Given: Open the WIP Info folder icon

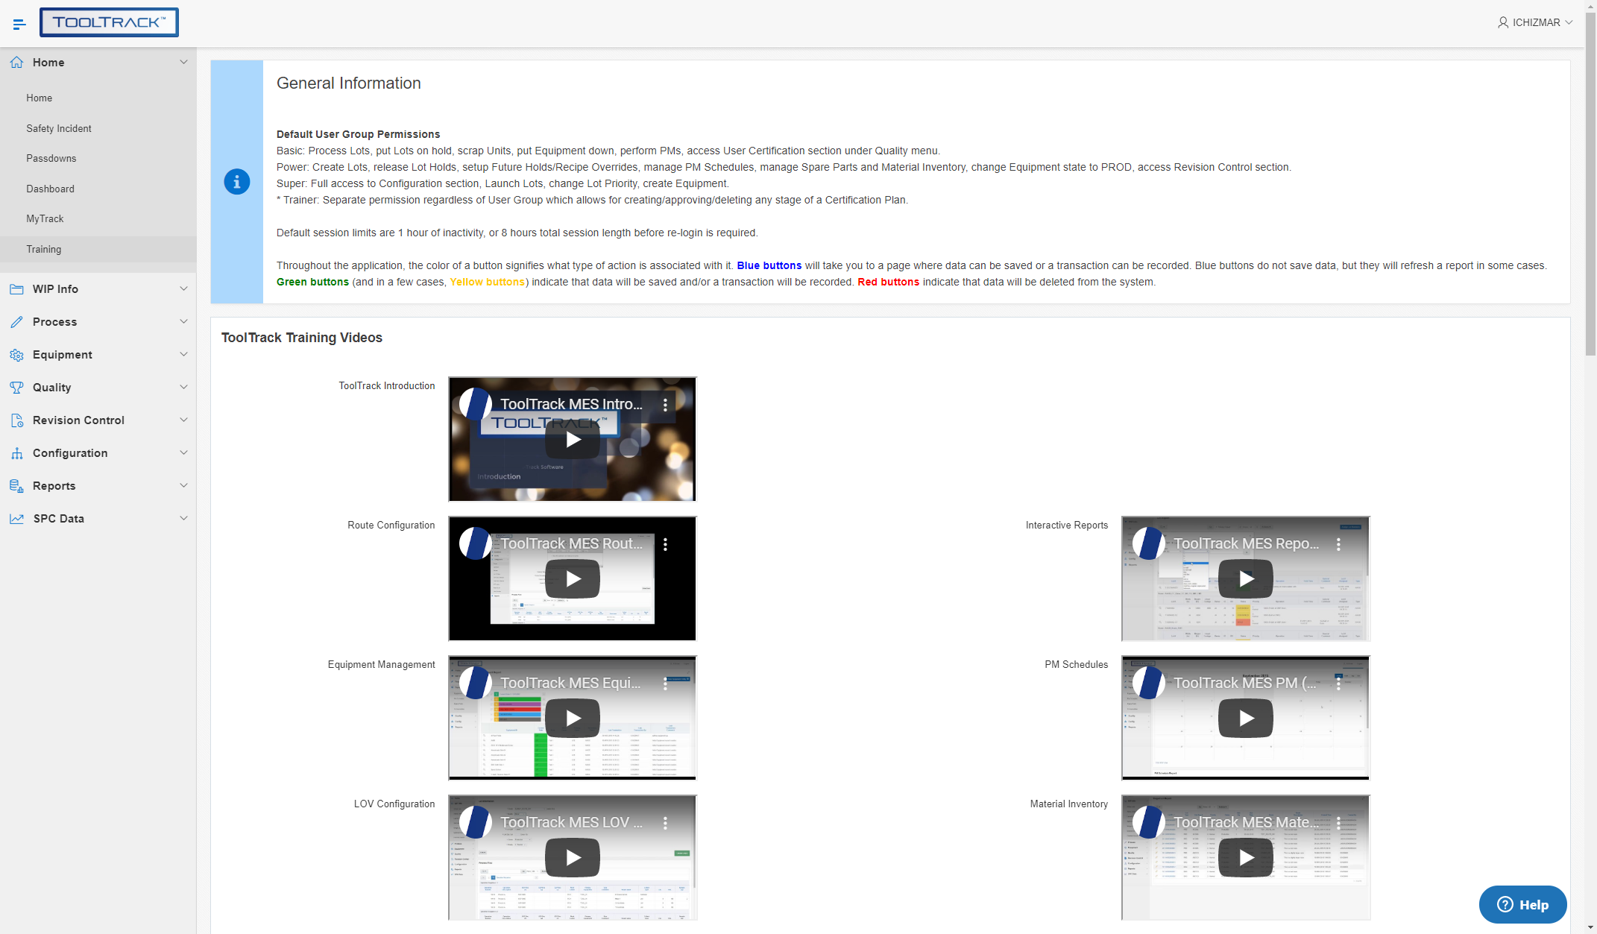Looking at the screenshot, I should pyautogui.click(x=16, y=288).
